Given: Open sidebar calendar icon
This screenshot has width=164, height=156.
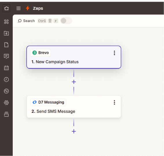Looking at the screenshot, I should pos(6,68).
